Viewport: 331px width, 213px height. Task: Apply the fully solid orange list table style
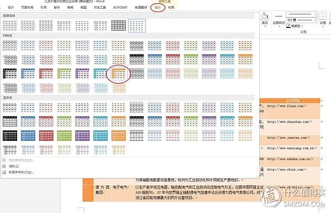click(119, 136)
